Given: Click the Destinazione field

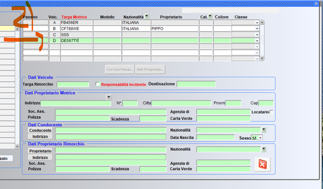Looking at the screenshot, I should [x=196, y=84].
